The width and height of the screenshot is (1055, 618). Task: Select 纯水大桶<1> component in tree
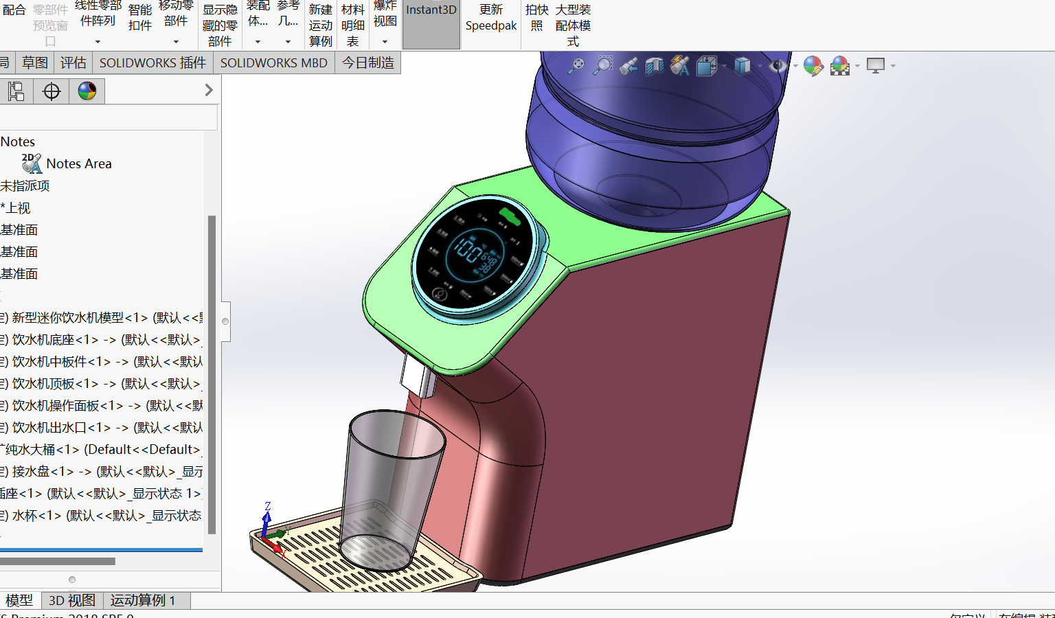click(x=102, y=449)
